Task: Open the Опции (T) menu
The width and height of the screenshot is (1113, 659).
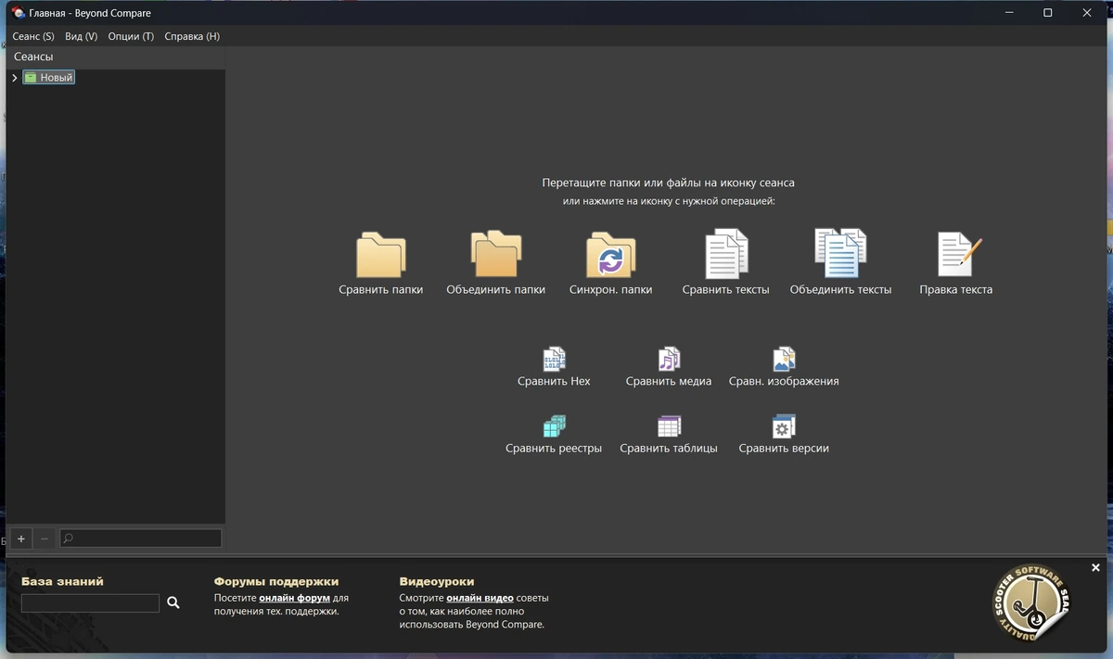Action: (131, 36)
